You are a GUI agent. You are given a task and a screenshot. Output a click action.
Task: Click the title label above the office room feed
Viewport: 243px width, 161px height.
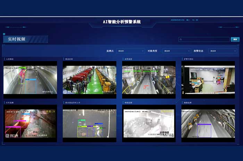pos(190,59)
